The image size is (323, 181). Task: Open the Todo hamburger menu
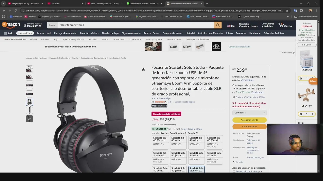click(8, 33)
